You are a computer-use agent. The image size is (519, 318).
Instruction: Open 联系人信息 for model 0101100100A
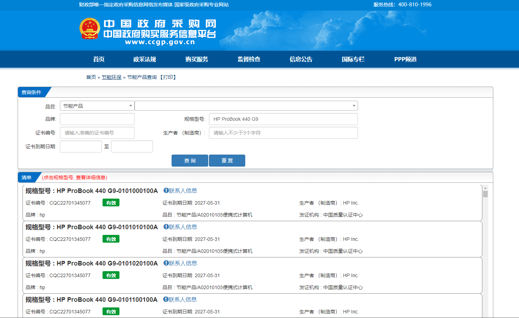(x=183, y=299)
